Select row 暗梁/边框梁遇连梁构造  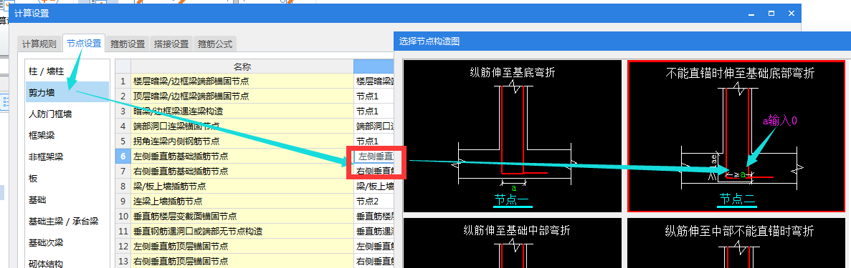tap(242, 111)
